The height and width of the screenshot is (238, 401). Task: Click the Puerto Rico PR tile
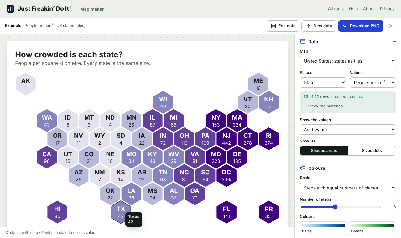pos(269,212)
